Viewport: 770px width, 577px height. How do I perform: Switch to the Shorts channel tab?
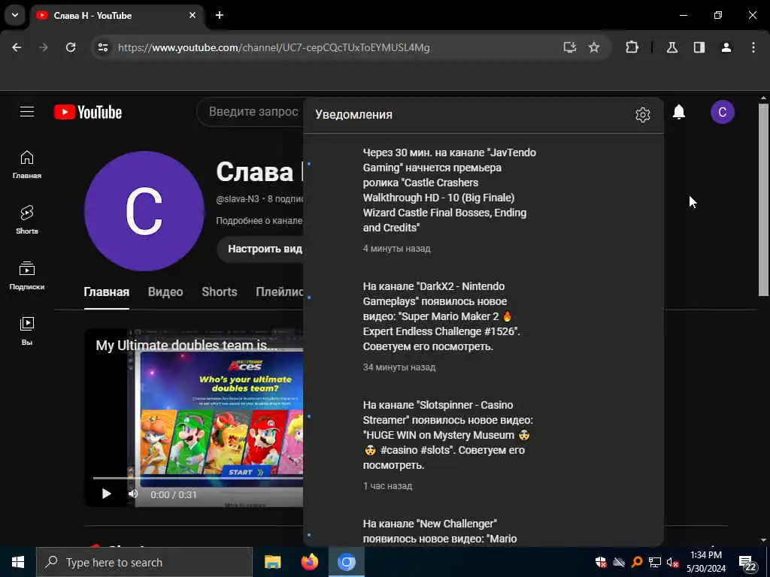(220, 292)
